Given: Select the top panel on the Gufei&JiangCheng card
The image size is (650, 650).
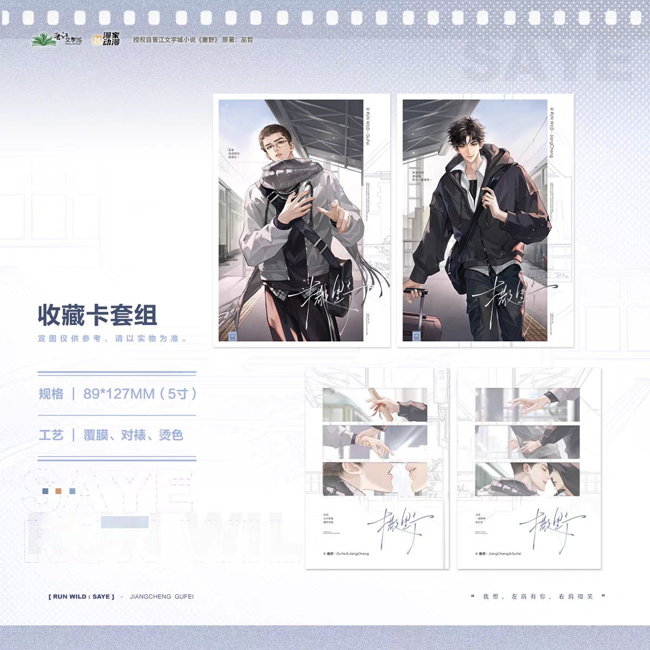Looking at the screenshot, I should (375, 404).
